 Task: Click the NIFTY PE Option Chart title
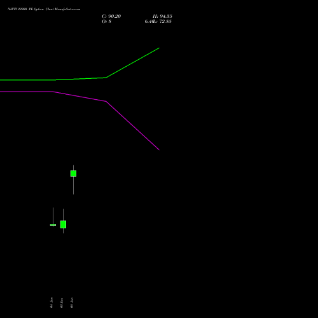(x=44, y=9)
